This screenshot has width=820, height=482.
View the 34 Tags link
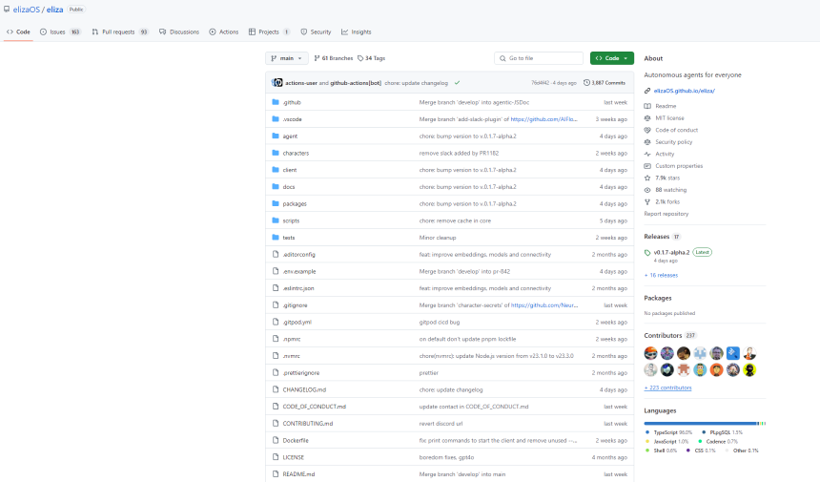coord(371,58)
